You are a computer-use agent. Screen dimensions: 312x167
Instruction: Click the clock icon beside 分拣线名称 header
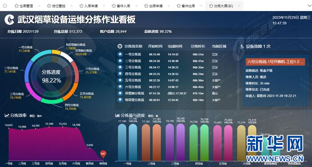[120, 46]
